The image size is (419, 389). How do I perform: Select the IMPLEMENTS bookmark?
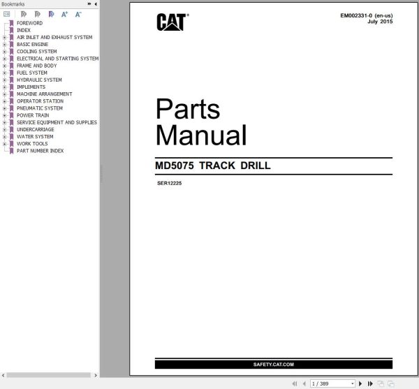31,87
